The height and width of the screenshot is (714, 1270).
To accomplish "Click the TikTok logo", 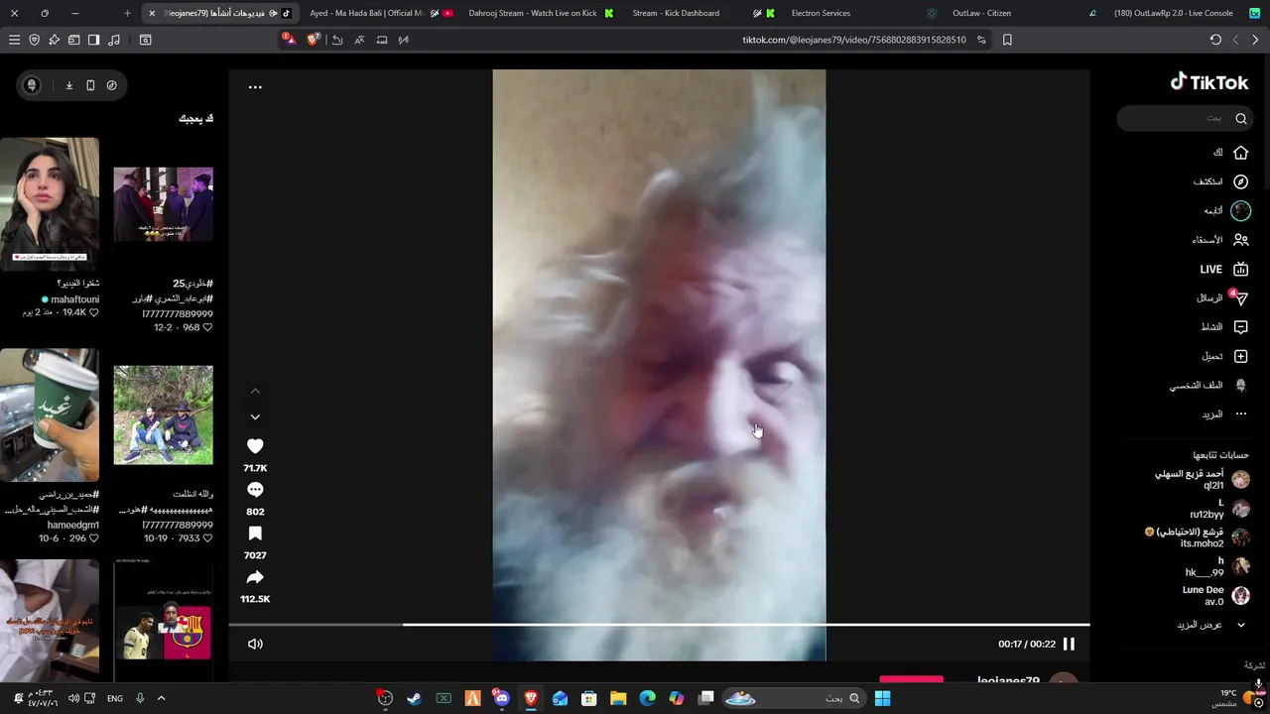I will 1208,82.
